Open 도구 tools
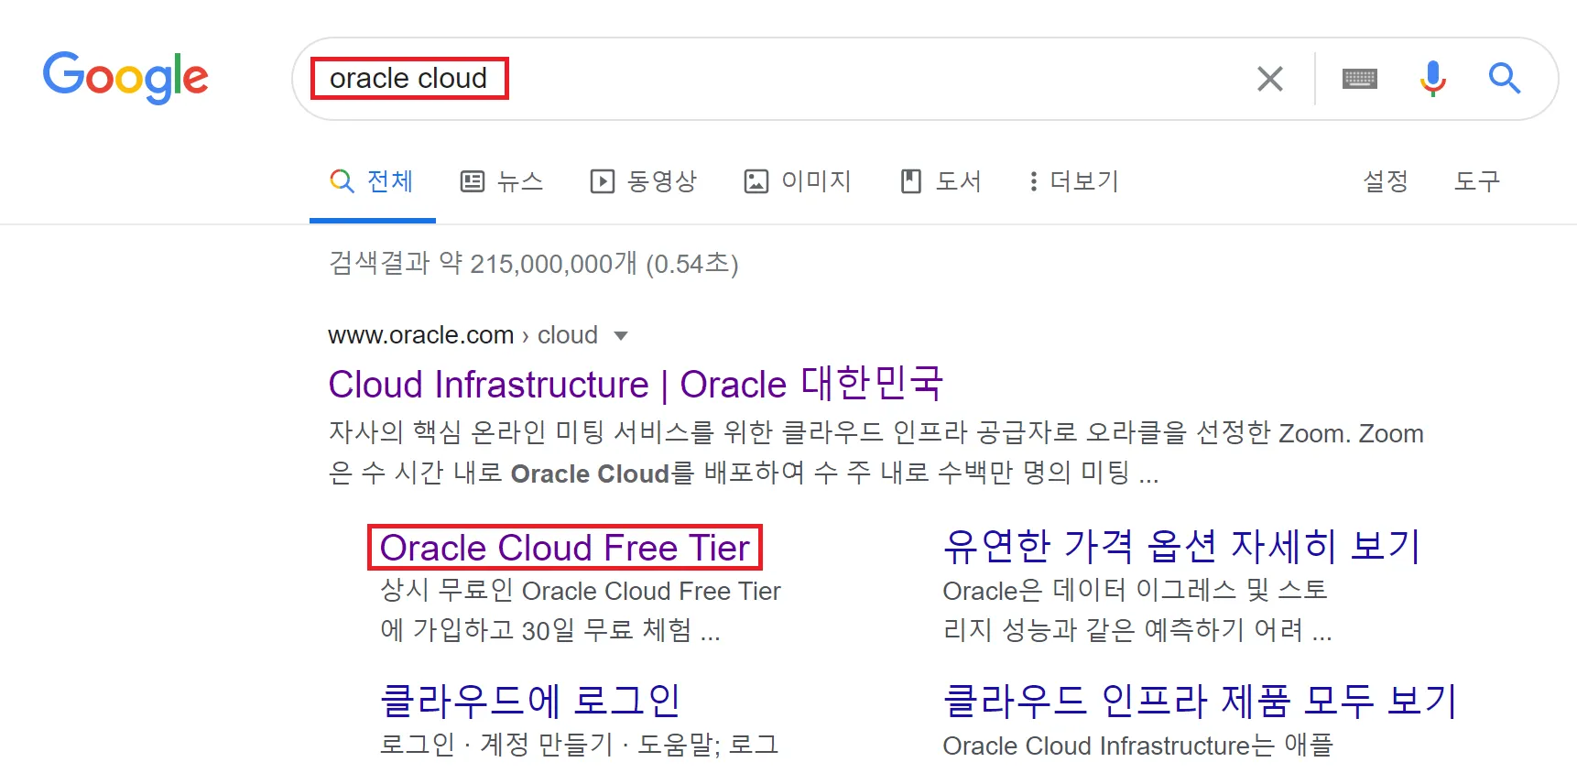This screenshot has width=1577, height=773. [1477, 181]
